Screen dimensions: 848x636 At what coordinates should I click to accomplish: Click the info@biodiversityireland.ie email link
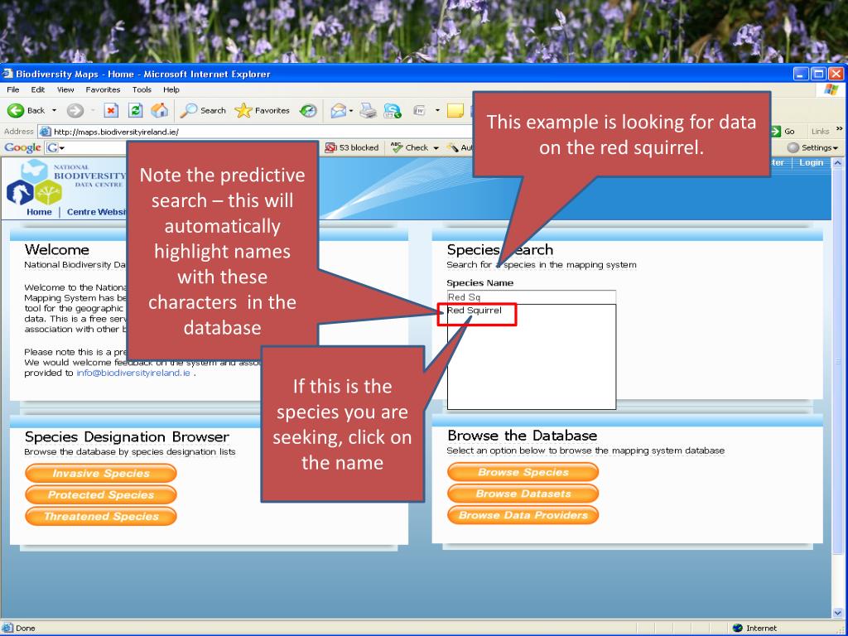tap(133, 373)
